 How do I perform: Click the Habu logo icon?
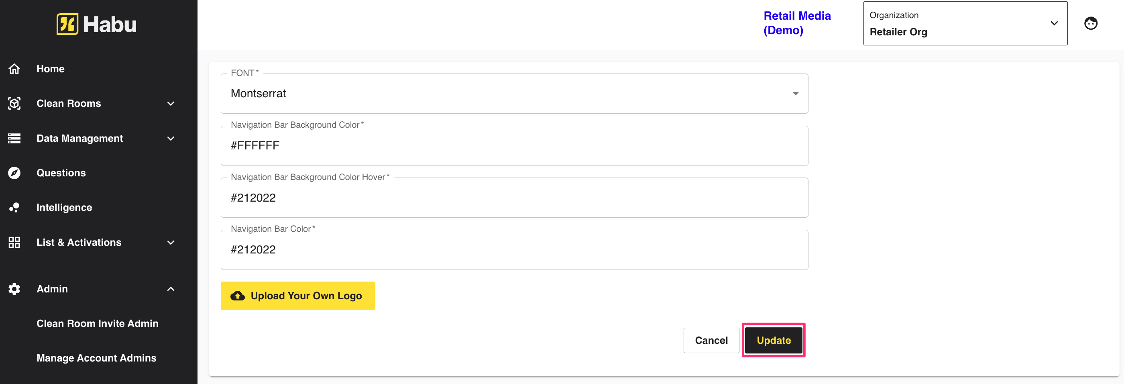(67, 24)
